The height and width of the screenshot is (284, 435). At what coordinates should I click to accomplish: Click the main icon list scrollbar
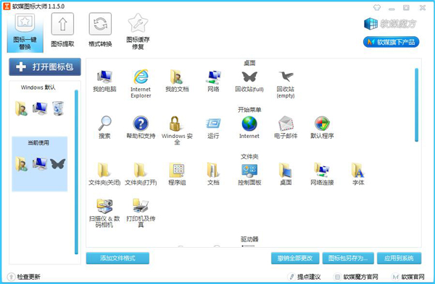click(416, 105)
